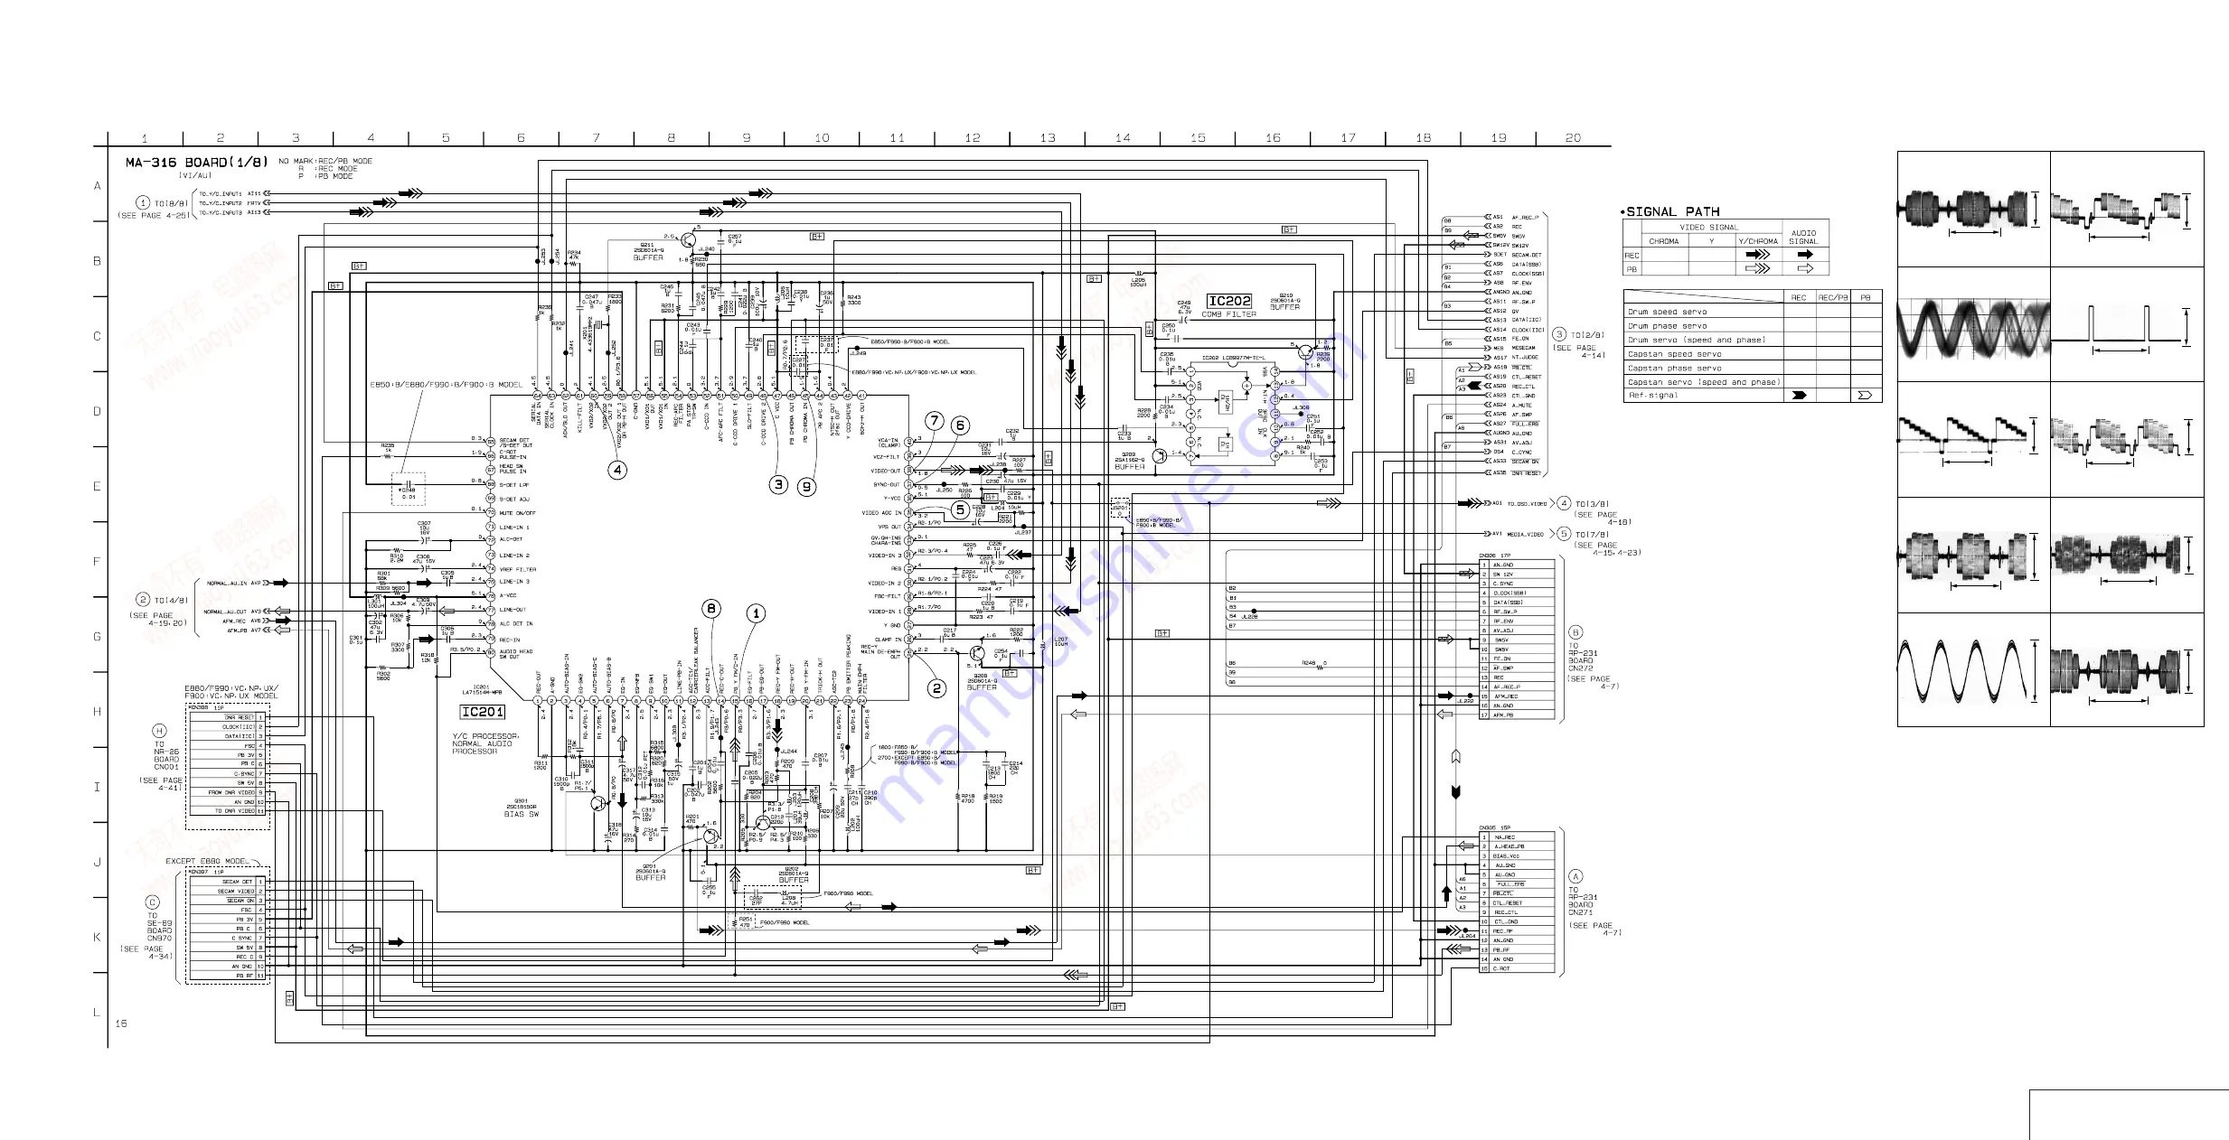The height and width of the screenshot is (1140, 2229).
Task: Click the boxed 'IC201' label
Action: click(483, 712)
